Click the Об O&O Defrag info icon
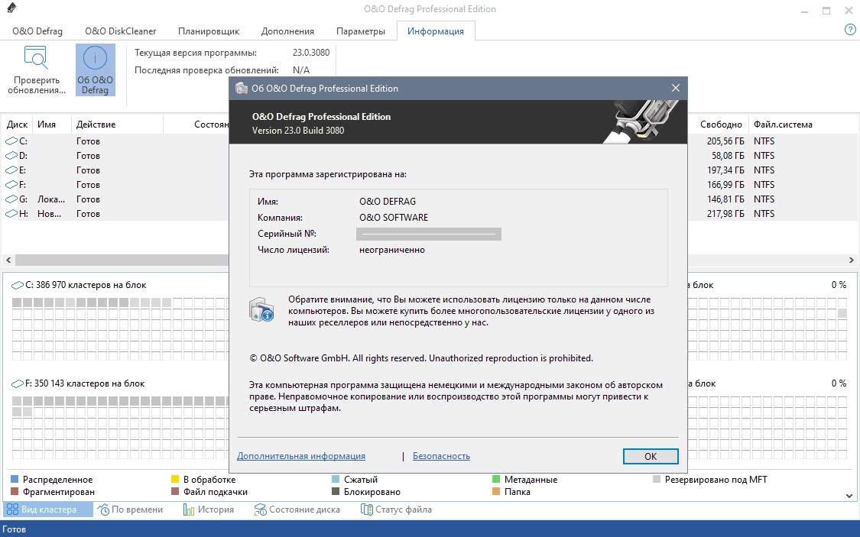860x537 pixels. click(x=95, y=58)
